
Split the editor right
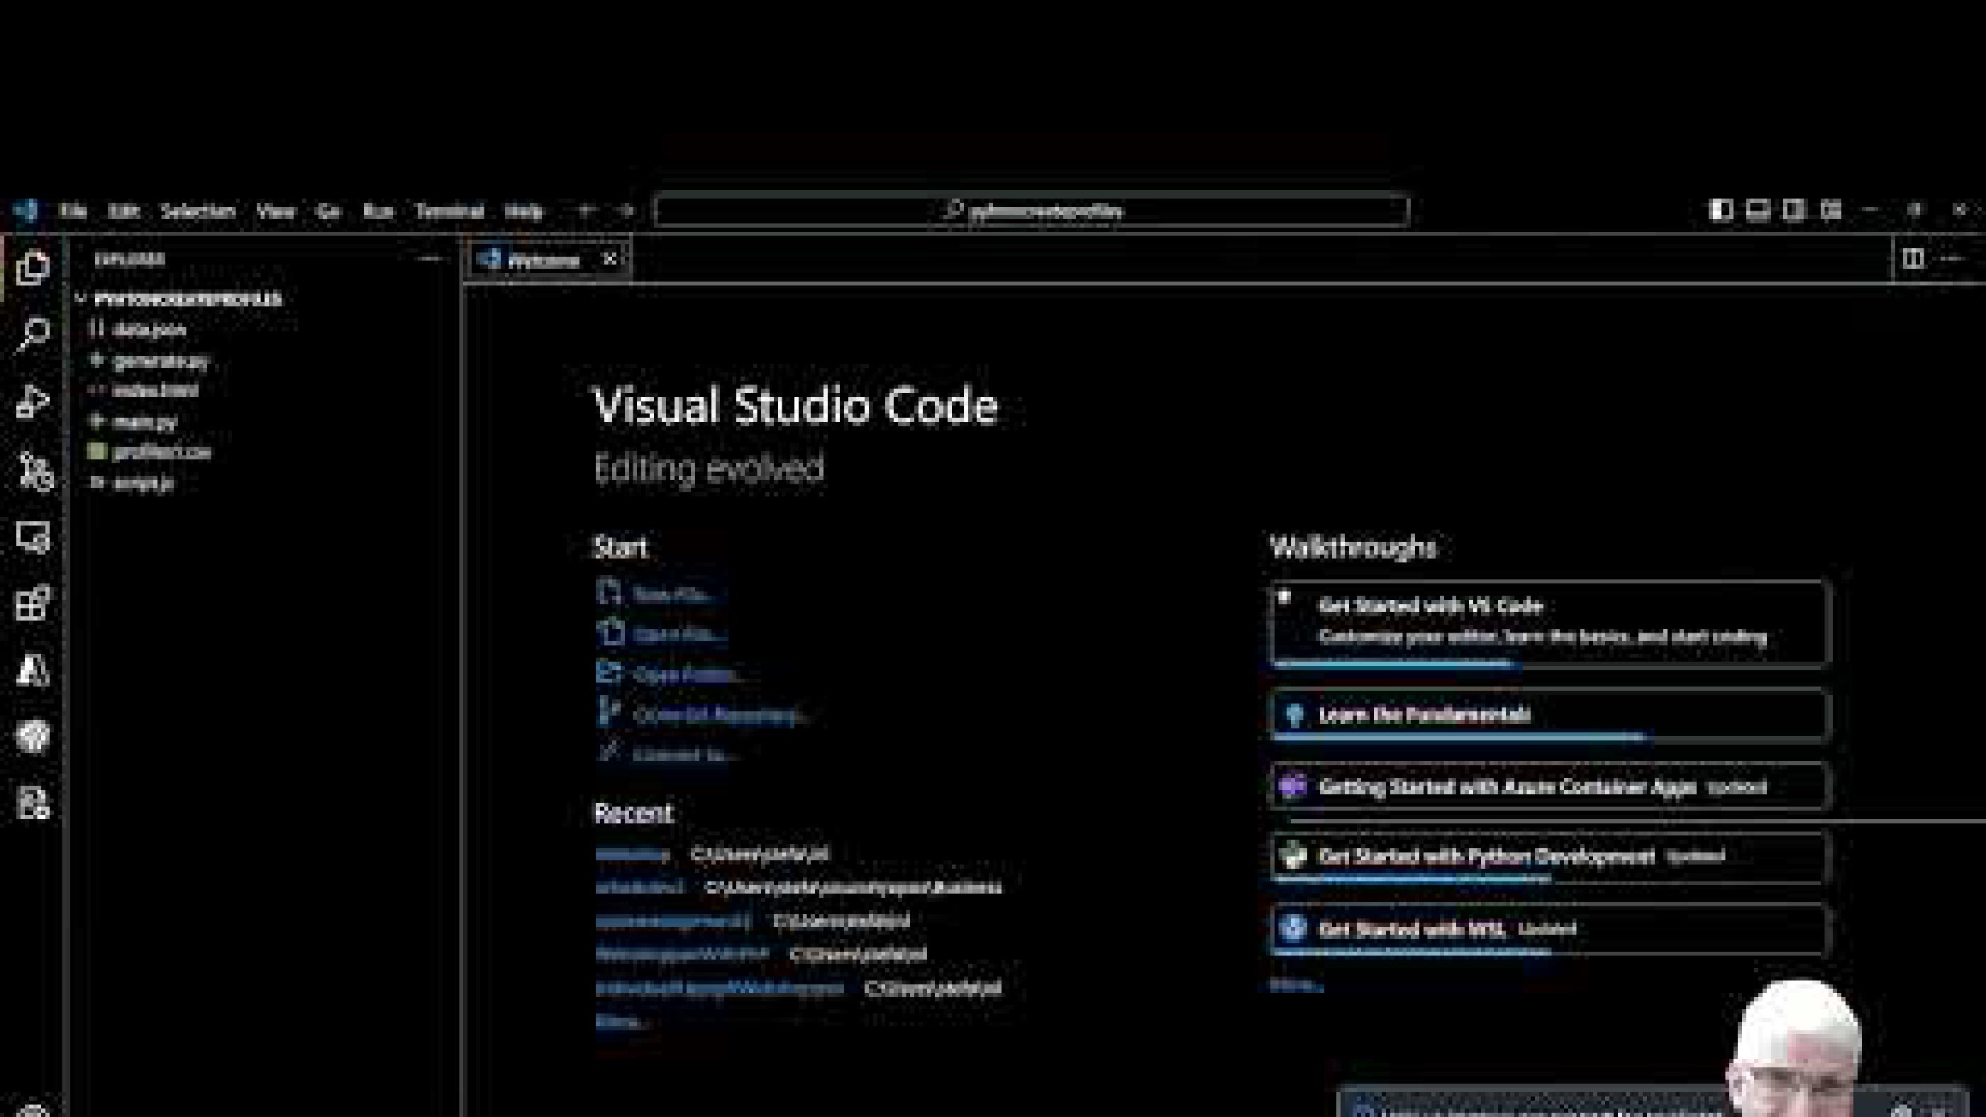point(1912,260)
